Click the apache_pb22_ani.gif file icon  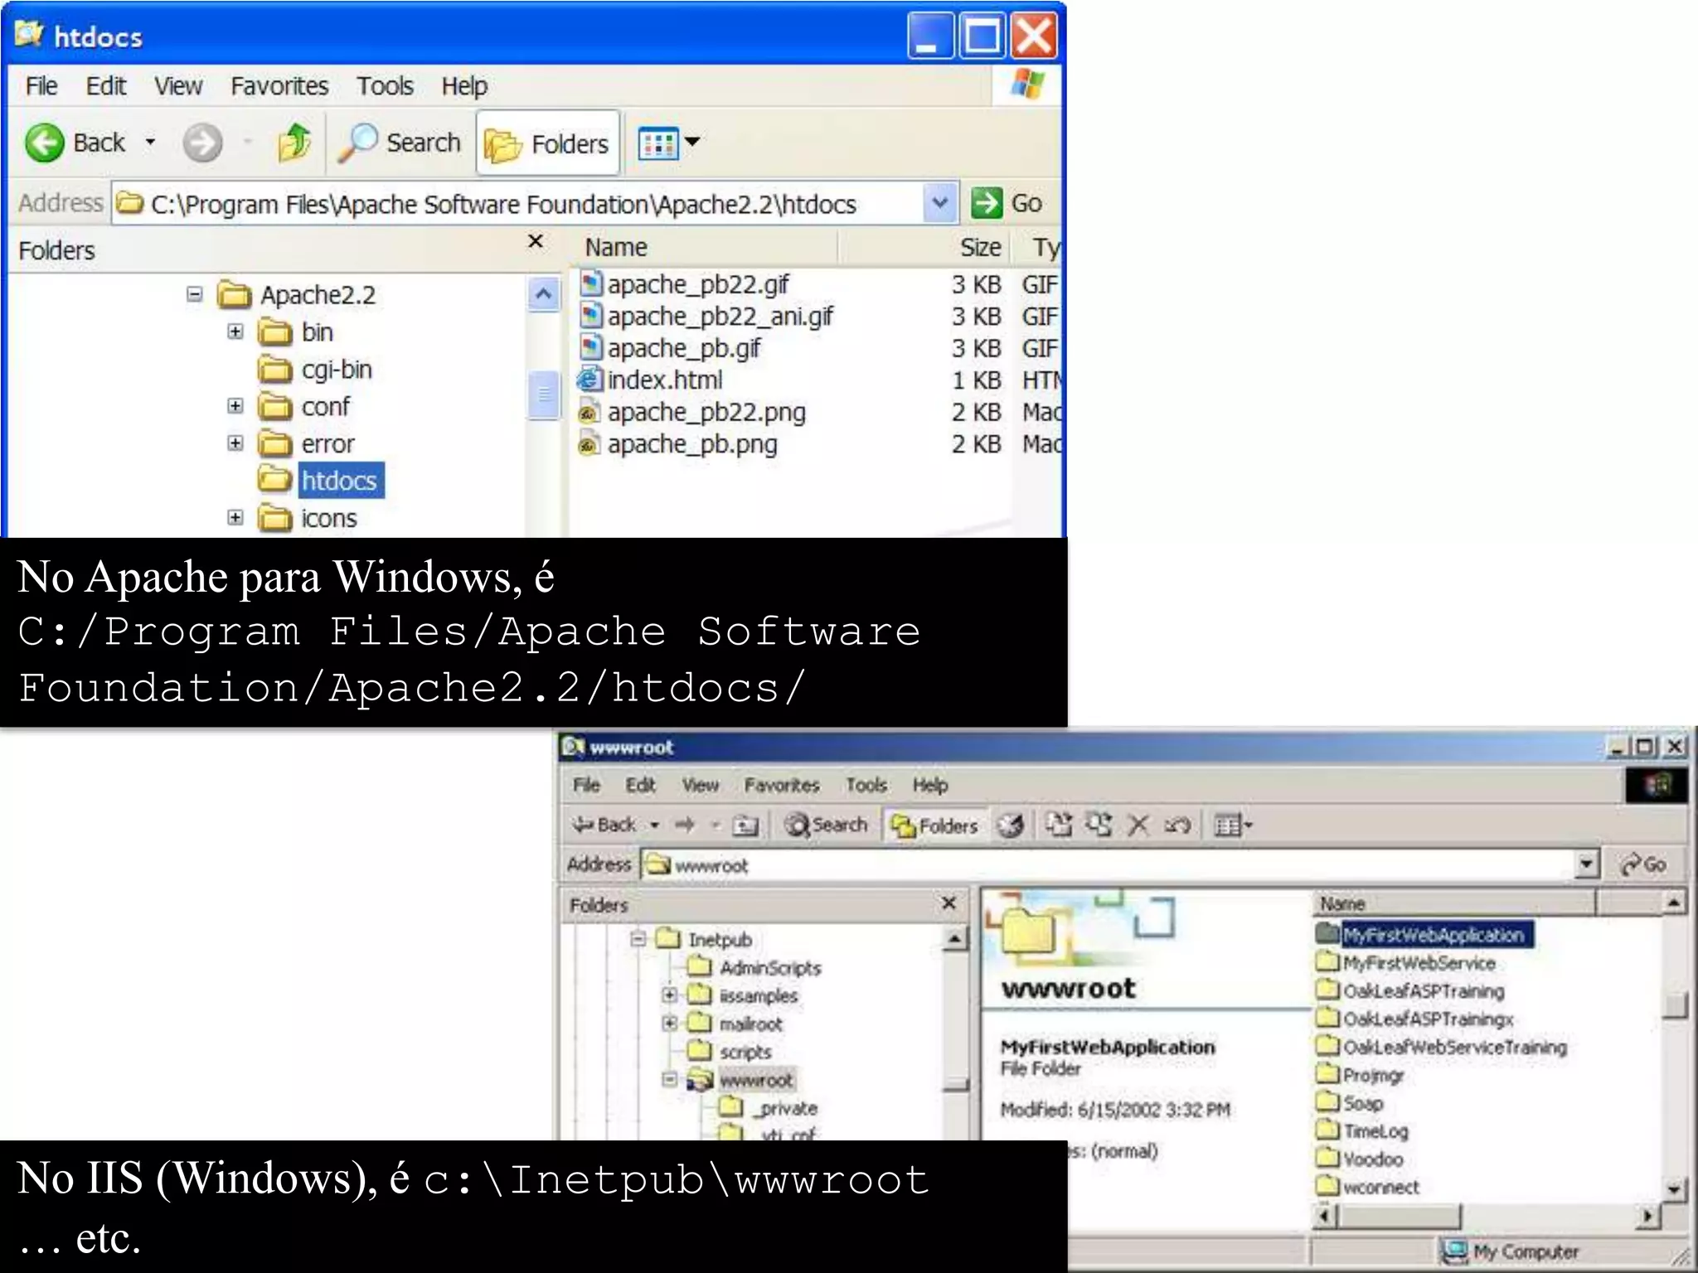click(590, 316)
